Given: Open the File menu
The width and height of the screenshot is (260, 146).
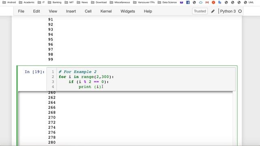Looking at the screenshot, I should pos(21,11).
